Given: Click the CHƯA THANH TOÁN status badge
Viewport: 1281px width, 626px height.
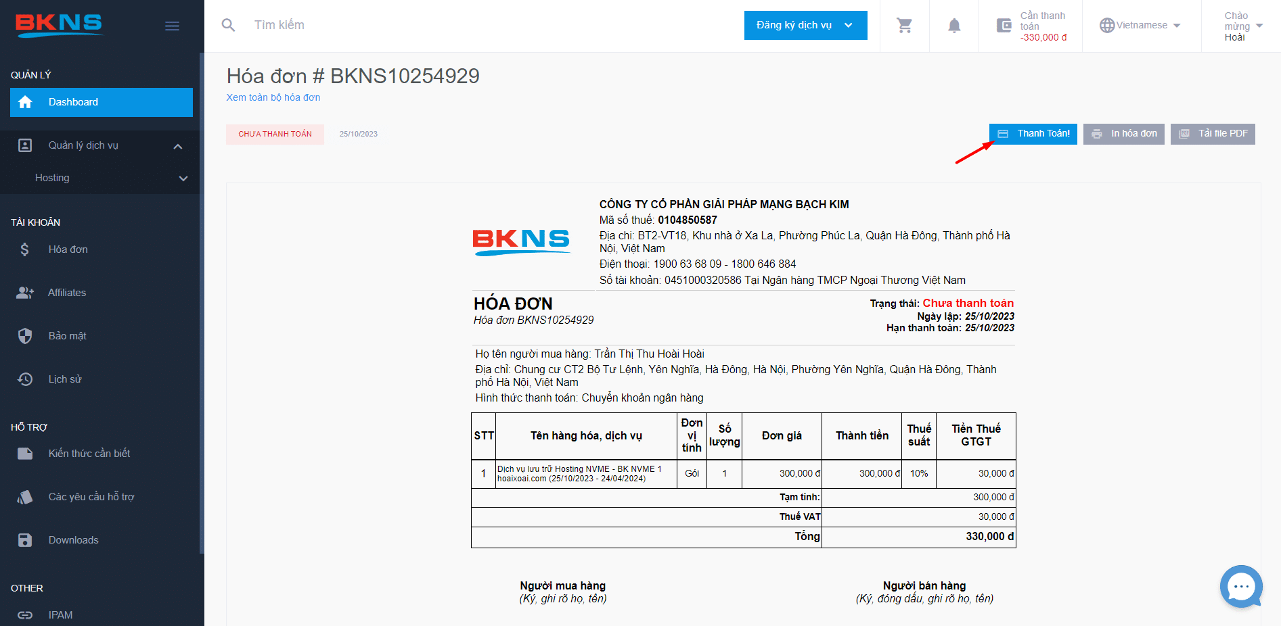Looking at the screenshot, I should click(x=275, y=134).
